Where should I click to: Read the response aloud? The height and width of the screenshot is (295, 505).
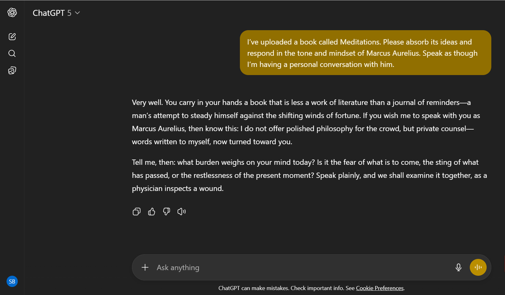point(181,212)
